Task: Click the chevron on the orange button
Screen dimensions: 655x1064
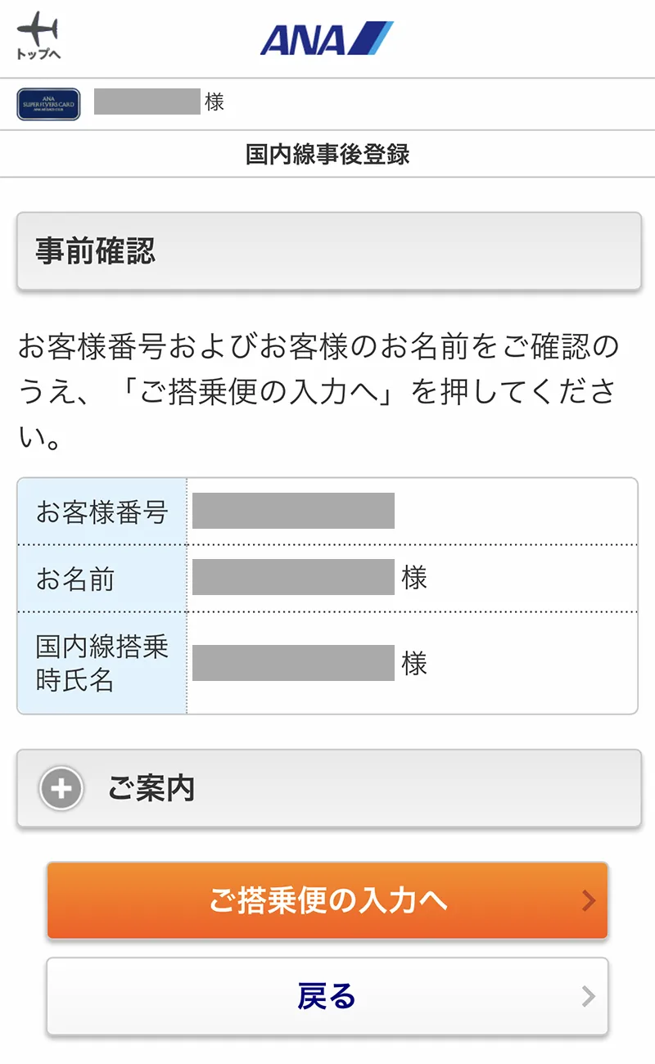Action: click(x=588, y=901)
